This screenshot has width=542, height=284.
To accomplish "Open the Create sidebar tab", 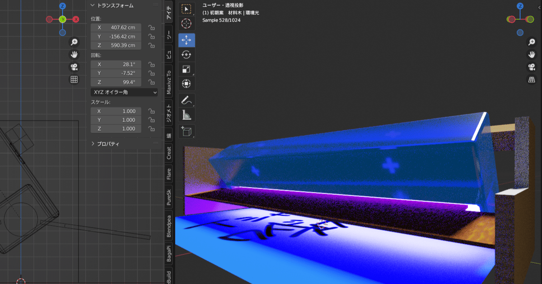I will point(168,153).
